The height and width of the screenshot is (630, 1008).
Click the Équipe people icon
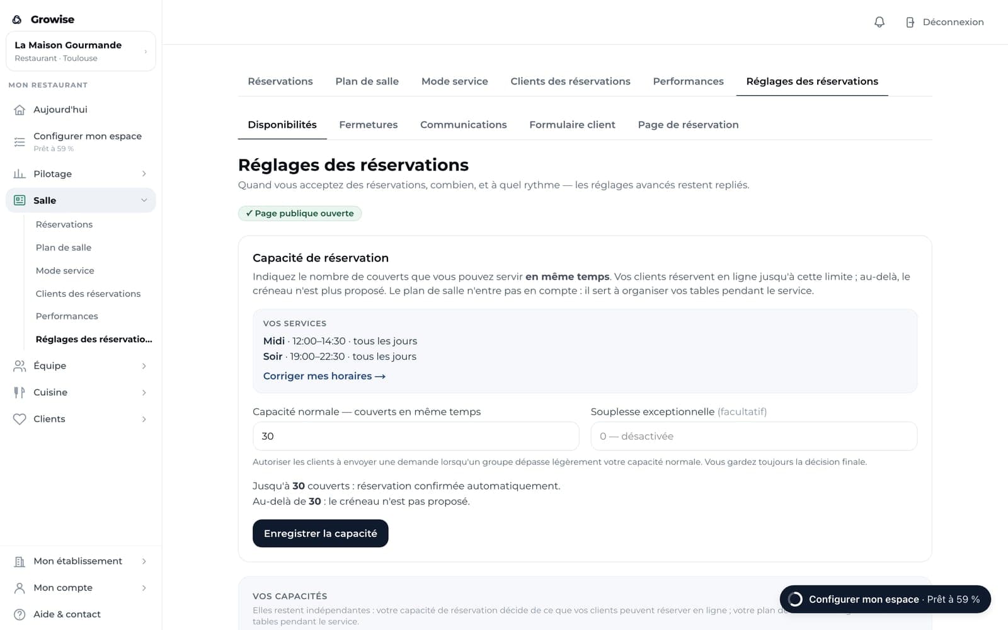click(20, 366)
